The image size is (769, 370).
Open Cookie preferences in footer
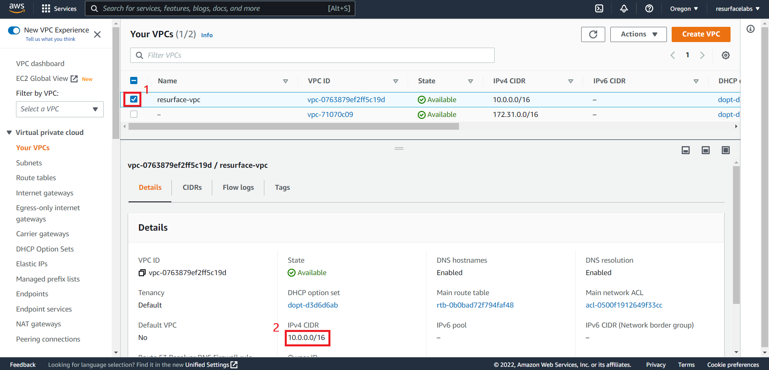[733, 365]
